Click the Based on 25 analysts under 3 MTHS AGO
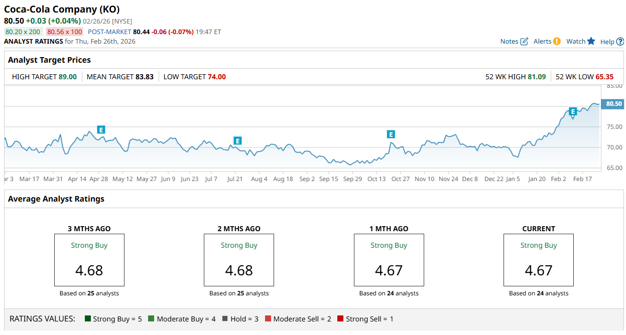 pos(89,293)
